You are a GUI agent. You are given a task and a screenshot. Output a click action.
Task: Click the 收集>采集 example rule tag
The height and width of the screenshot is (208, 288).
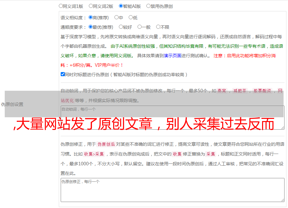pyautogui.click(x=94, y=154)
